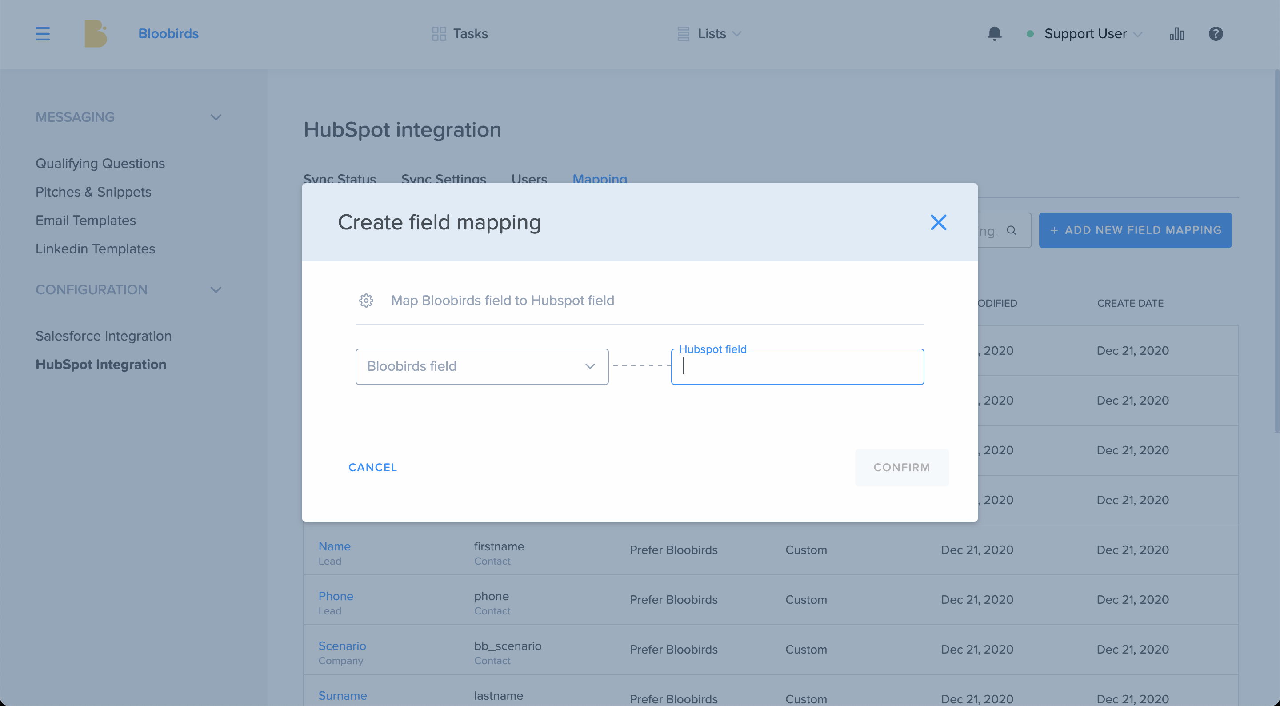Image resolution: width=1280 pixels, height=706 pixels.
Task: Collapse the Configuration section
Action: tap(216, 289)
